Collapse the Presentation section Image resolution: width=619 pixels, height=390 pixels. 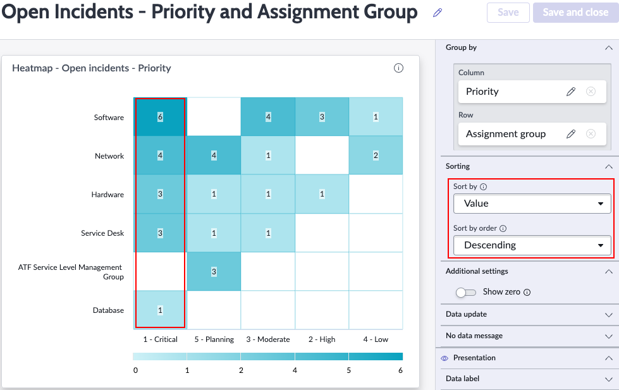pyautogui.click(x=609, y=358)
